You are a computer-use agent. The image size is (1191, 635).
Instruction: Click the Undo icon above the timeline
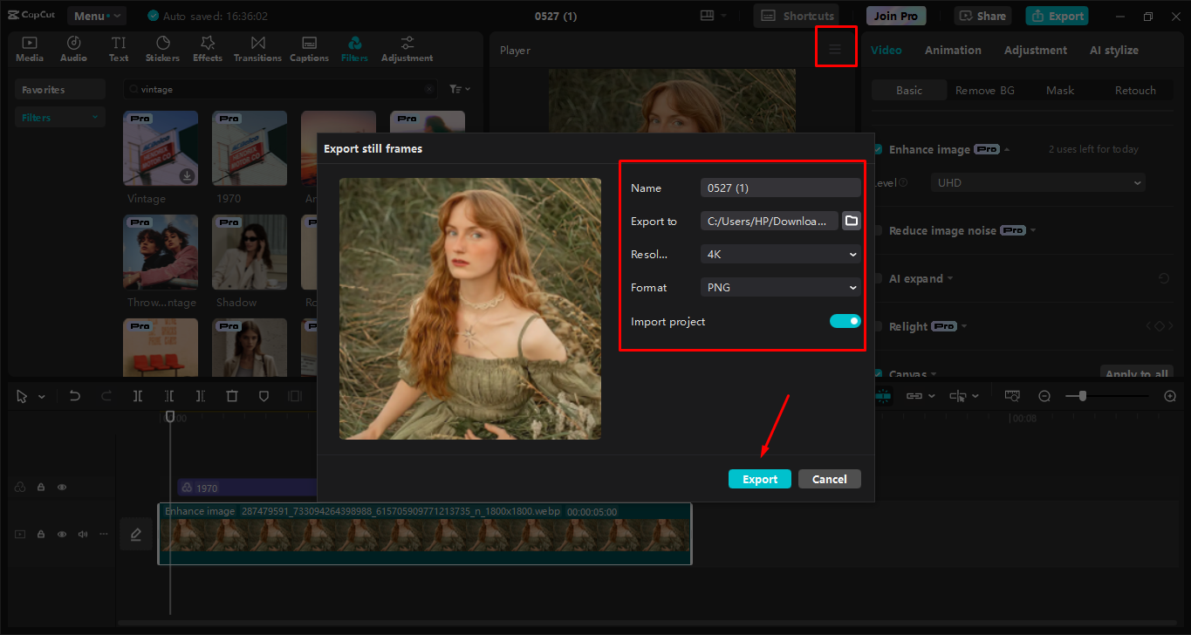pyautogui.click(x=75, y=395)
